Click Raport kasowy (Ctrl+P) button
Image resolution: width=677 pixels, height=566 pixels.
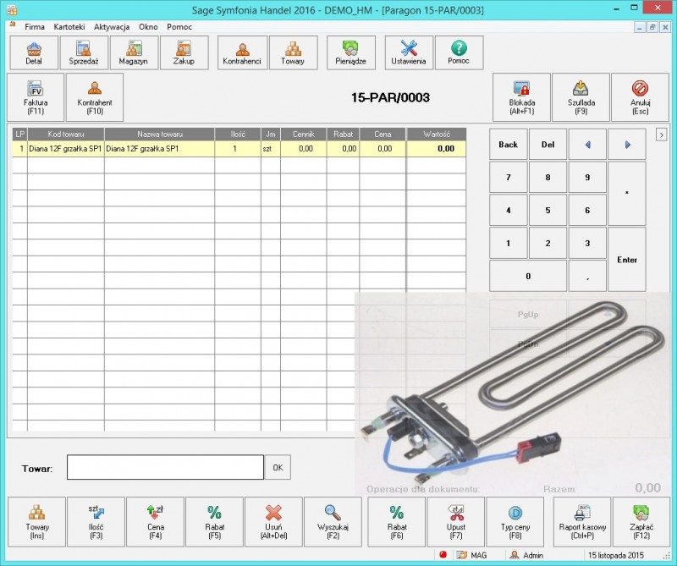click(x=582, y=521)
